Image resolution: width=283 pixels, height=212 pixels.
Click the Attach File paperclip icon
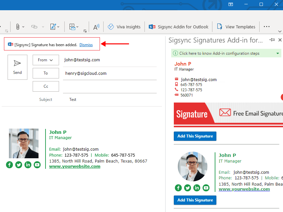point(17,27)
